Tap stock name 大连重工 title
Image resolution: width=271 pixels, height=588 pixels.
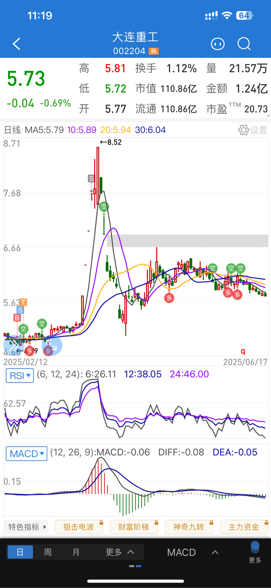[x=135, y=37]
